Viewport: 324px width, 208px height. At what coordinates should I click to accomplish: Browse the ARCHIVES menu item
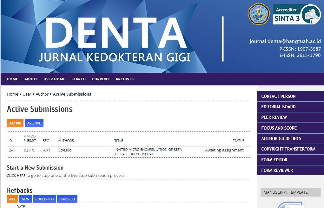[x=124, y=79]
